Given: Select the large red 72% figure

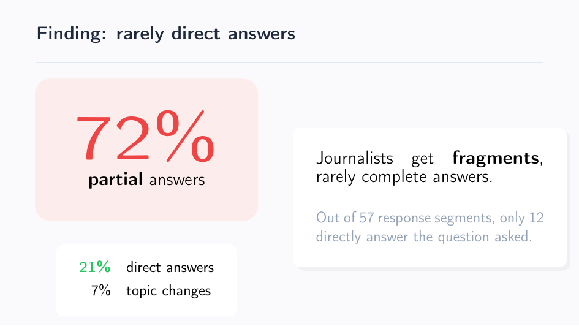Looking at the screenshot, I should pyautogui.click(x=145, y=138).
